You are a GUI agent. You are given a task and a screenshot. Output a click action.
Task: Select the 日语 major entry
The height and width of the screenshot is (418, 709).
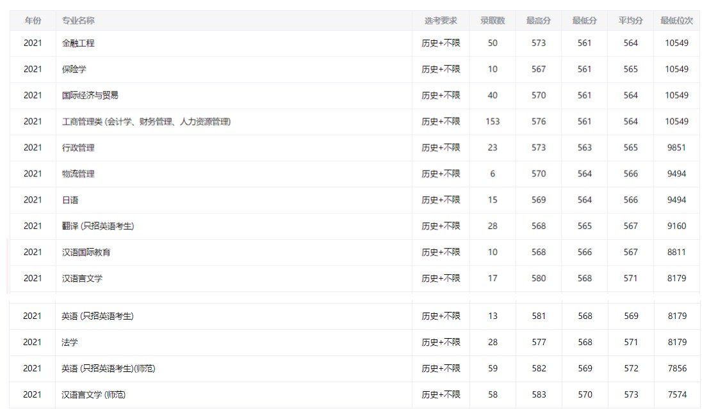(x=70, y=200)
